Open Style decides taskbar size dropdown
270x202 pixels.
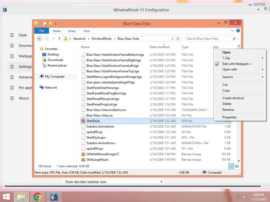pos(114,181)
